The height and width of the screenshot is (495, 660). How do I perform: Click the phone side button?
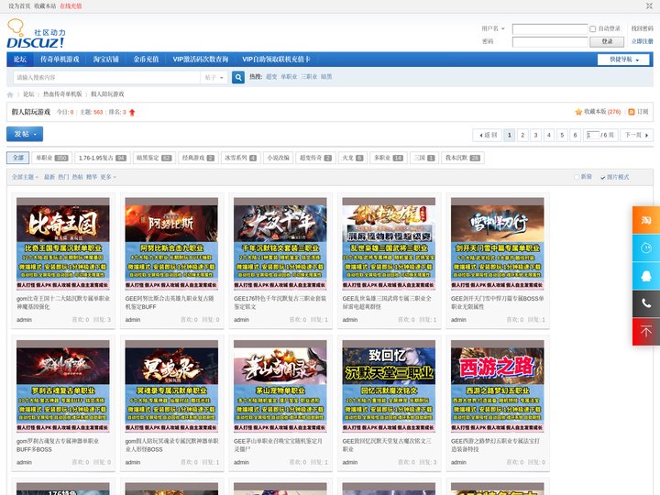(646, 303)
